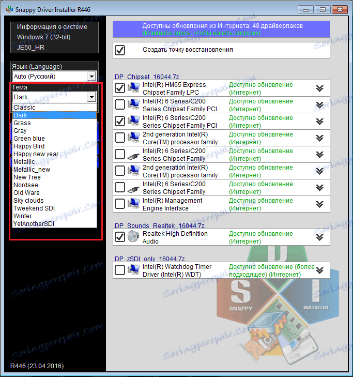This screenshot has height=377, width=353.
Task: Select the Classic theme
Action: 55,108
